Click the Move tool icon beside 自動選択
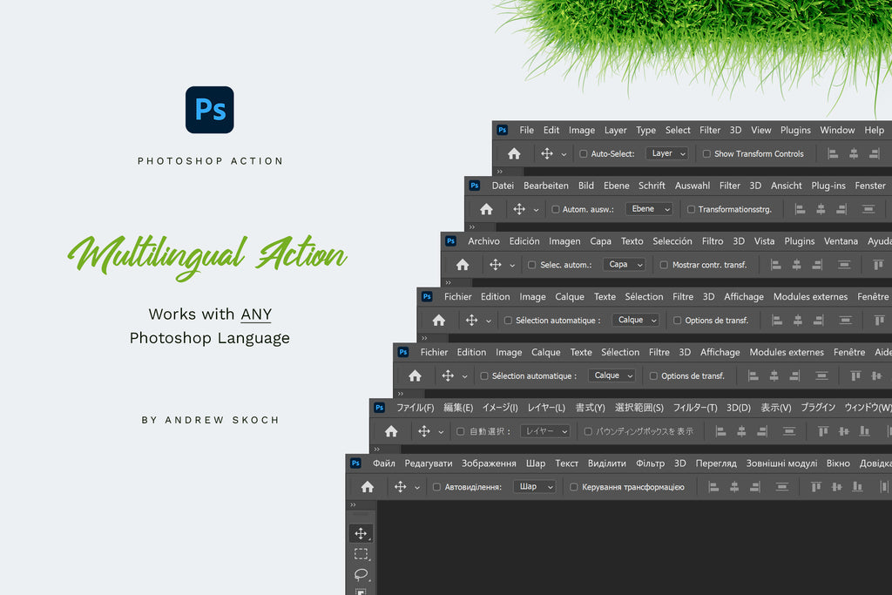 pyautogui.click(x=424, y=431)
